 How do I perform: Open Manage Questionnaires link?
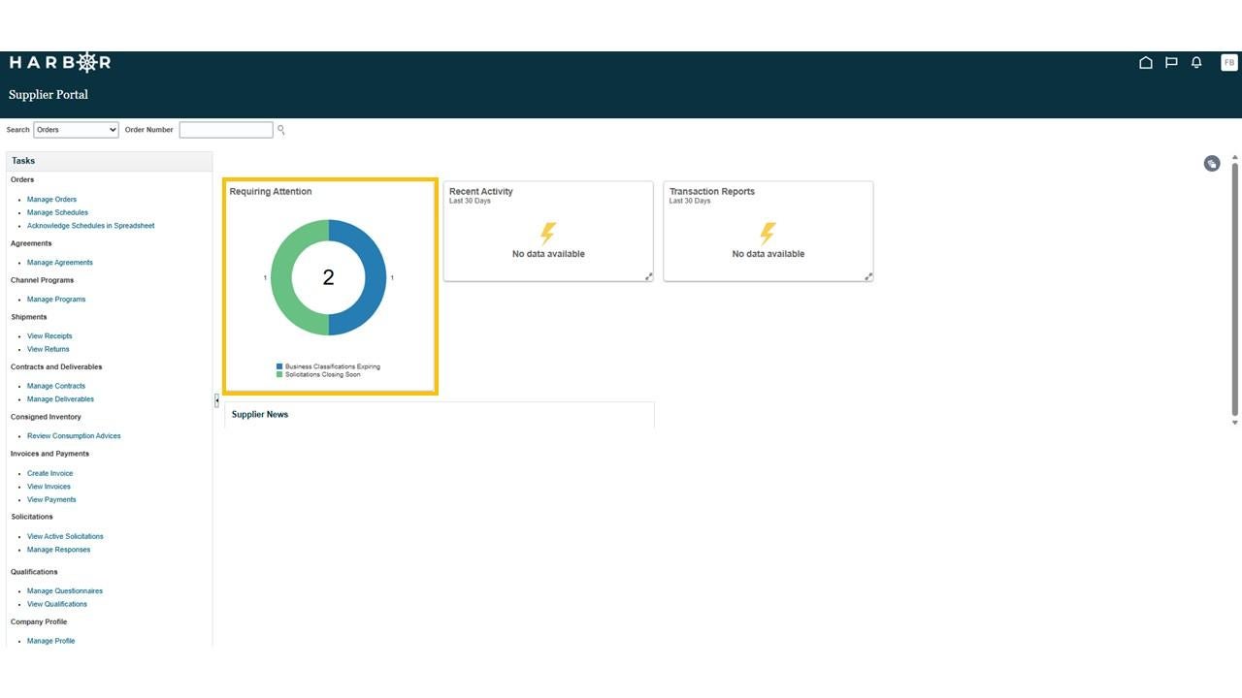click(65, 591)
